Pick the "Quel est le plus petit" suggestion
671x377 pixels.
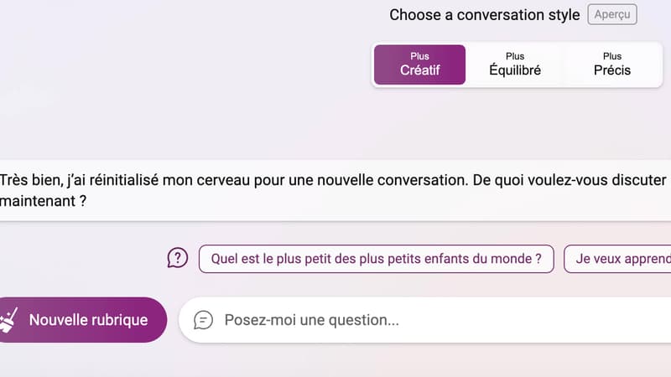376,259
